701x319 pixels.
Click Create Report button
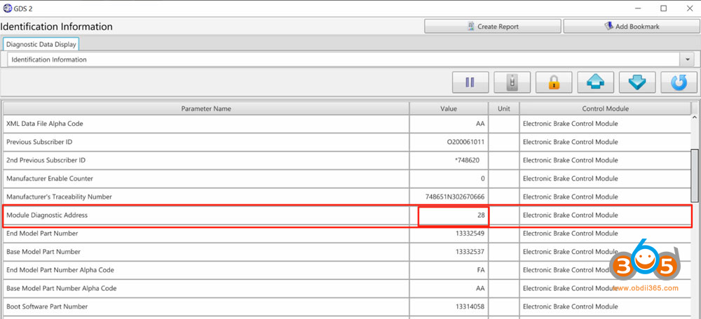click(492, 27)
